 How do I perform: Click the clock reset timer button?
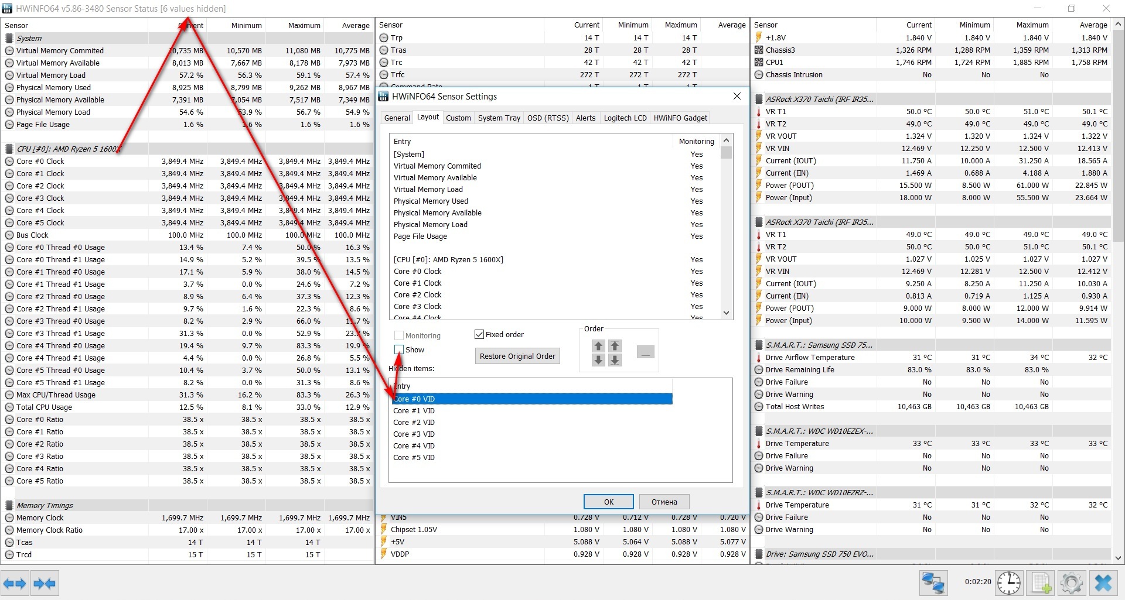[1009, 583]
